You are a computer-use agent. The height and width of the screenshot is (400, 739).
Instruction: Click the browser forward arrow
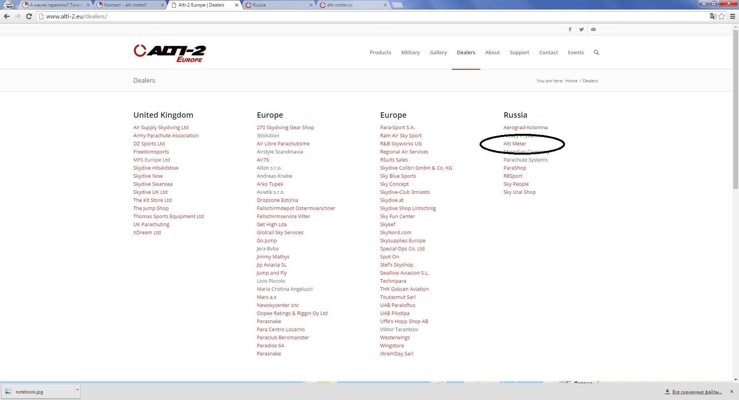click(18, 16)
